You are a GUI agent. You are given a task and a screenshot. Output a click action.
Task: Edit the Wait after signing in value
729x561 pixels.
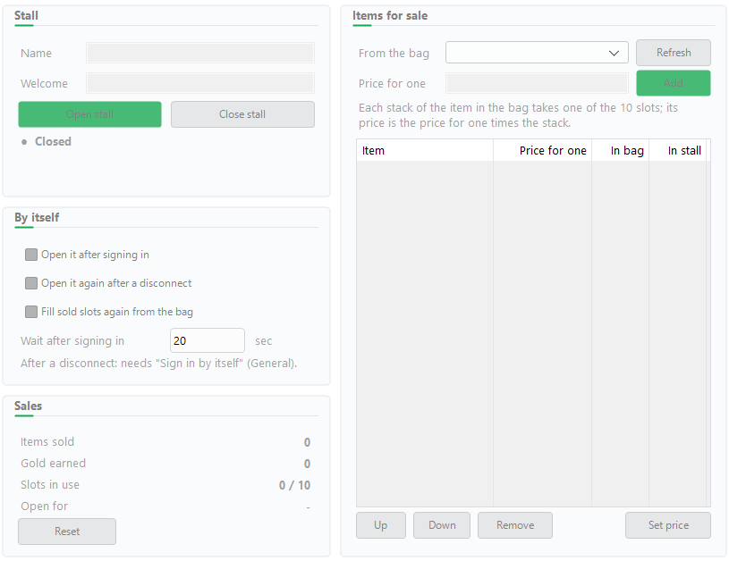(208, 340)
